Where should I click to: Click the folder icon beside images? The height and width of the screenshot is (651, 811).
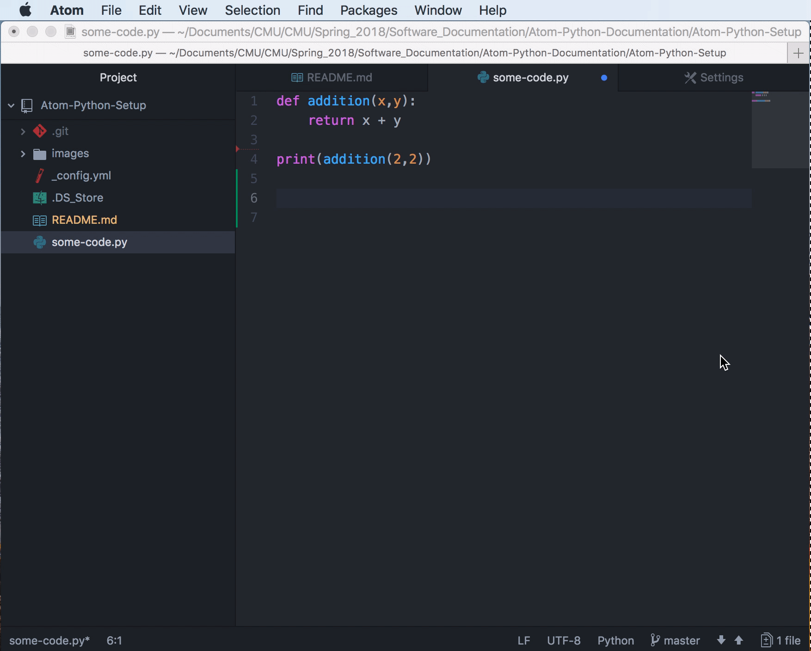click(x=40, y=154)
